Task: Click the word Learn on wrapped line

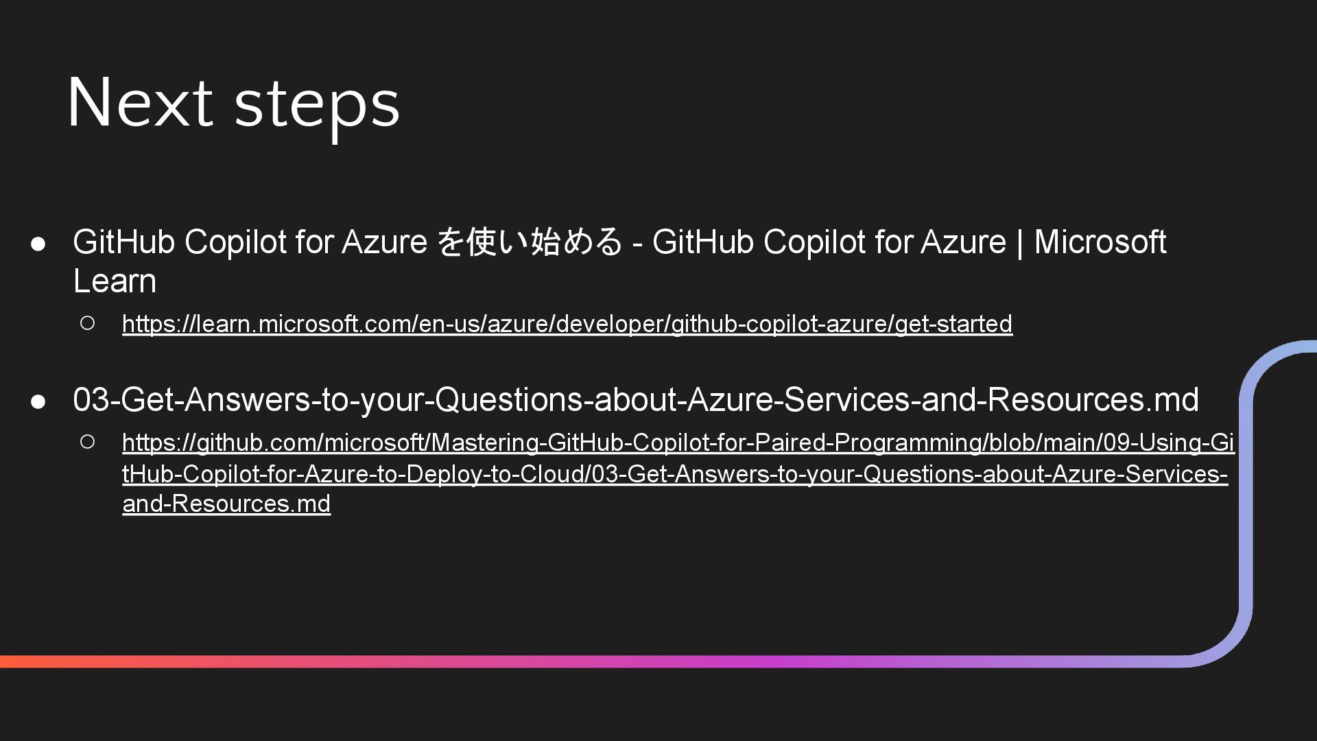Action: click(115, 281)
